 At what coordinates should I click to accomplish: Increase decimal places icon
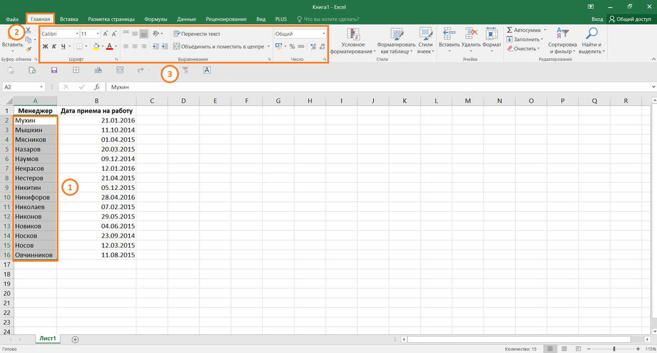313,47
